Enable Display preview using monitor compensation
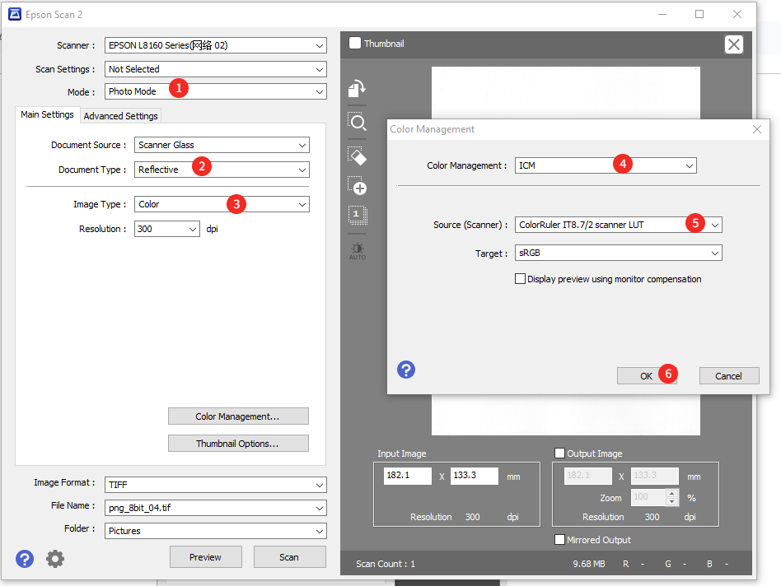This screenshot has height=586, width=781. point(520,278)
